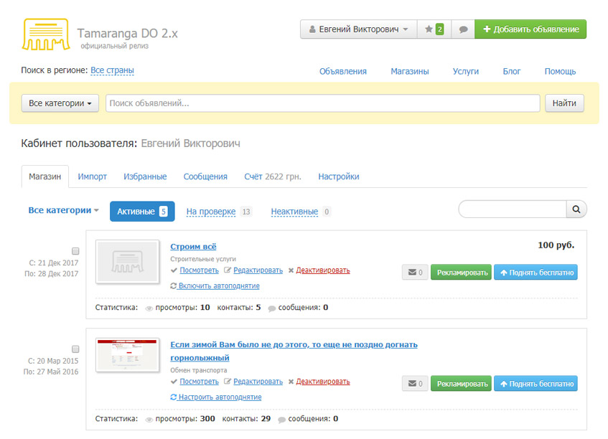
Task: Open messages speech bubble icon in header
Action: [x=463, y=29]
